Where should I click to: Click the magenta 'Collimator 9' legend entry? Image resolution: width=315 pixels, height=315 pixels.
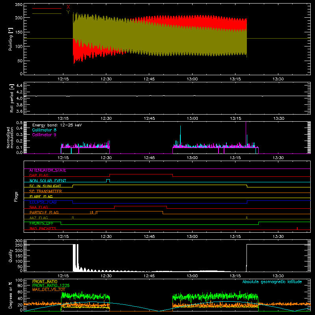pos(44,135)
